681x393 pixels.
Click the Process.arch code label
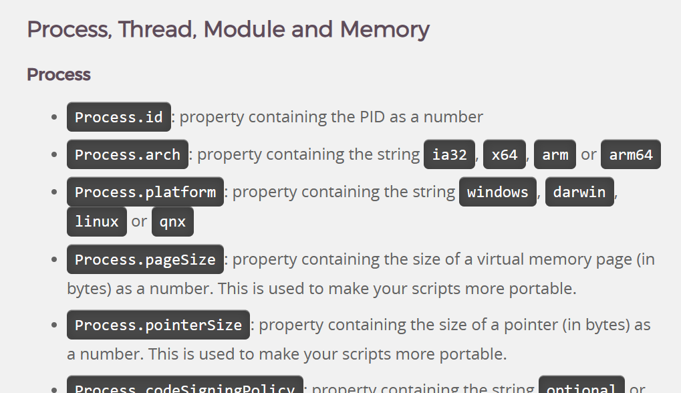tap(128, 154)
